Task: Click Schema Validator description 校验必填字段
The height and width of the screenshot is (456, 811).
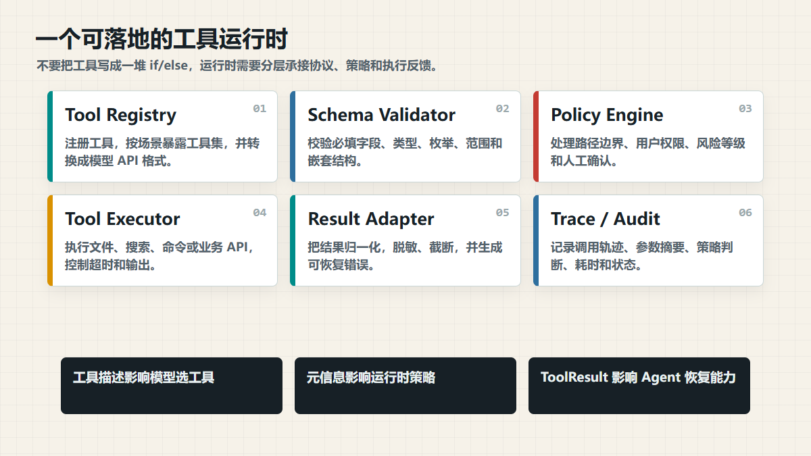Action: pos(405,152)
